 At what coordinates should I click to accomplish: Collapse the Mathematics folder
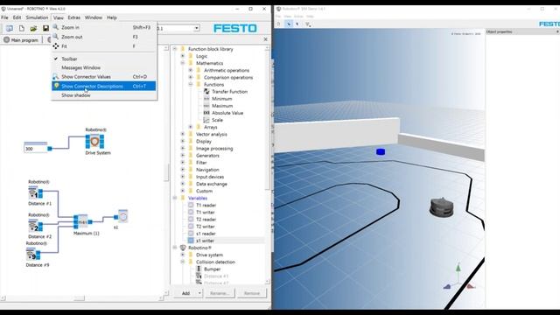click(x=183, y=63)
